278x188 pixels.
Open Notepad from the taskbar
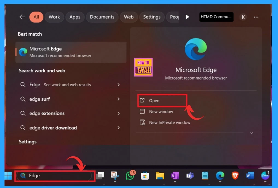coord(205,176)
